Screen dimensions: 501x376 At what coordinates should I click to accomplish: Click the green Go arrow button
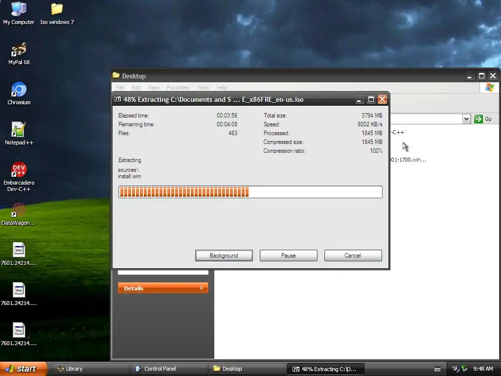478,119
